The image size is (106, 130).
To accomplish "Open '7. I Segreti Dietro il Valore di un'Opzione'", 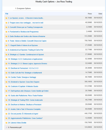I will click(x=23, y=45).
